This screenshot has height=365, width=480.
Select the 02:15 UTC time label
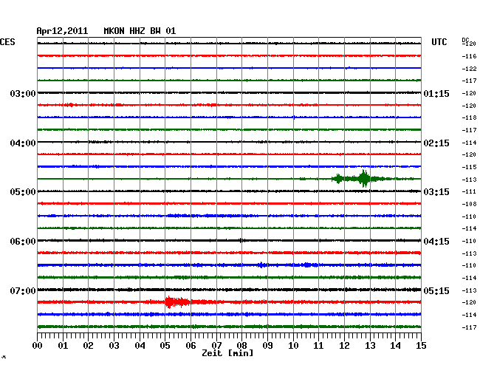(x=436, y=143)
